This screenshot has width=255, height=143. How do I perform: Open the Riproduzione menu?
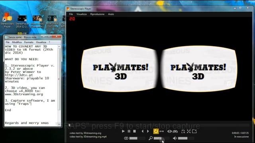[x=97, y=14]
